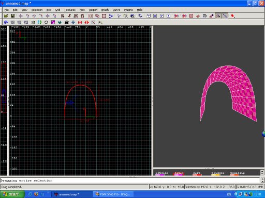
Task: Click the red square toolbar icon
Action: 233,16
